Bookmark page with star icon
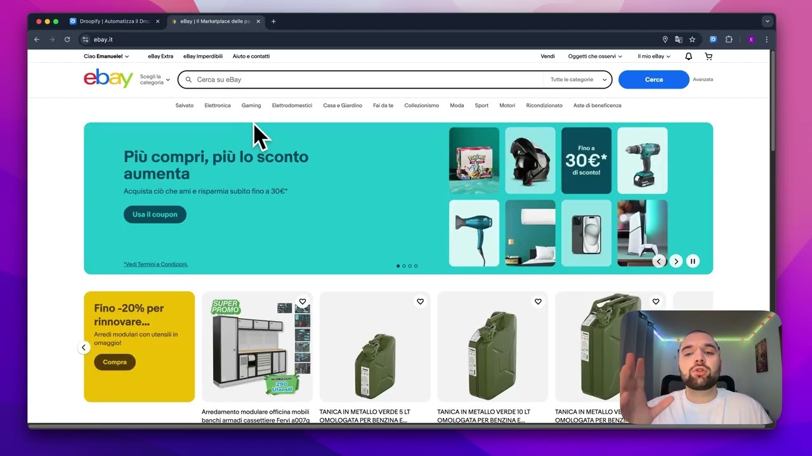The width and height of the screenshot is (812, 456). (692, 39)
